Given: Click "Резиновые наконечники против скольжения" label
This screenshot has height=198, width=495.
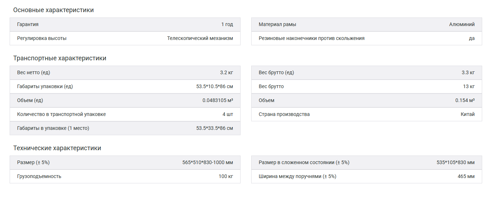Looking at the screenshot, I should [311, 38].
